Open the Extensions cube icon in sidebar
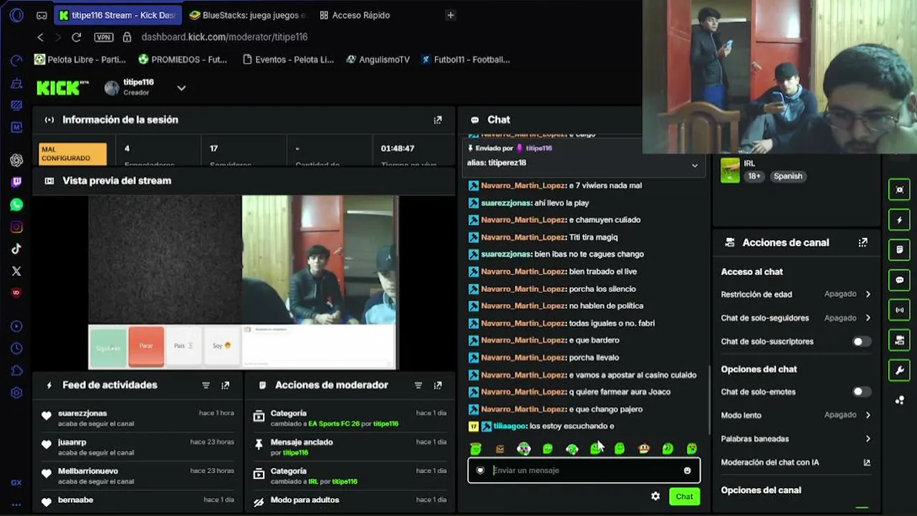Viewport: 917px width, 516px height. [x=16, y=371]
